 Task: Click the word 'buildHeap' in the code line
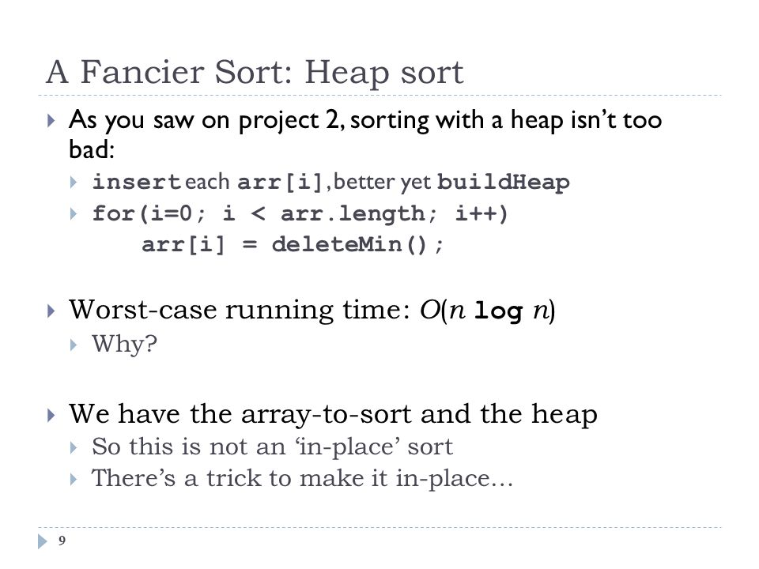click(504, 183)
